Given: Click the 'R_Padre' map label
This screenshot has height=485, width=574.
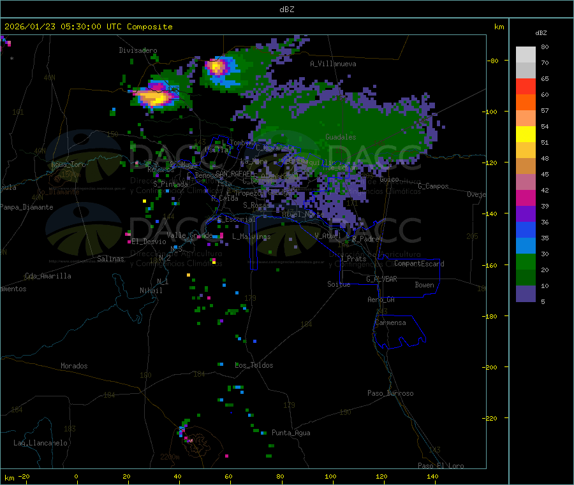Looking at the screenshot, I should 365,239.
